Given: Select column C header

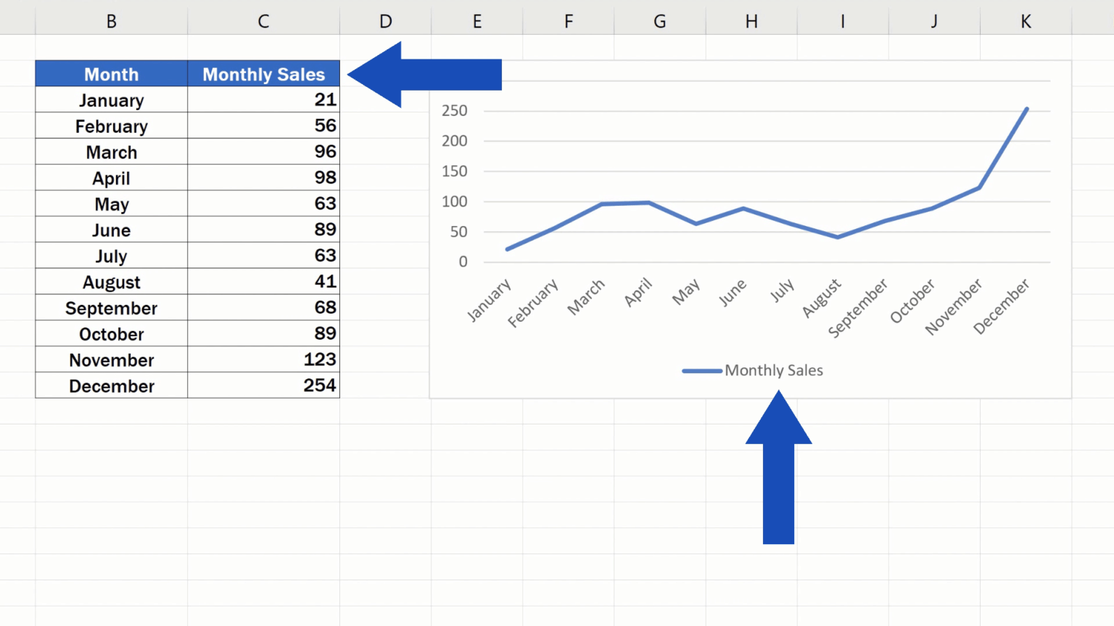Looking at the screenshot, I should pos(263,21).
